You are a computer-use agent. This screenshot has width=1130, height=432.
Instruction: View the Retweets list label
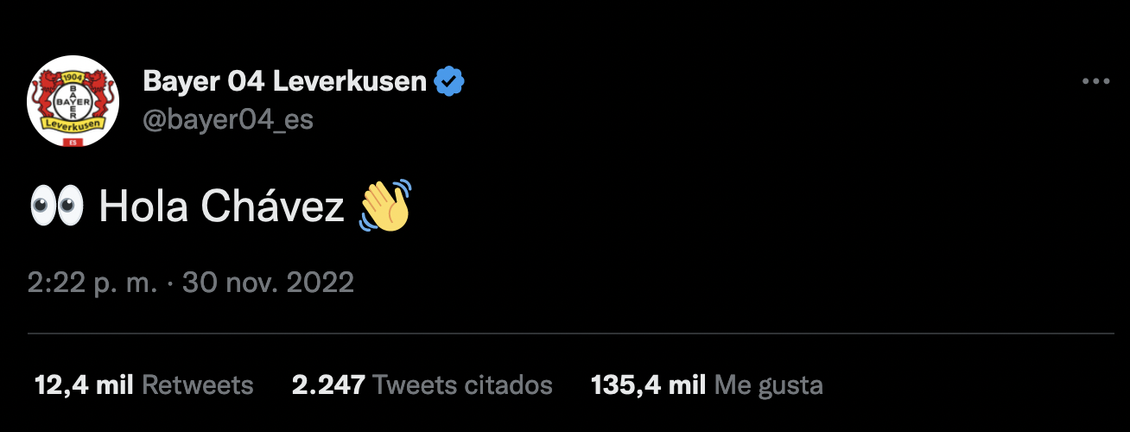(197, 384)
